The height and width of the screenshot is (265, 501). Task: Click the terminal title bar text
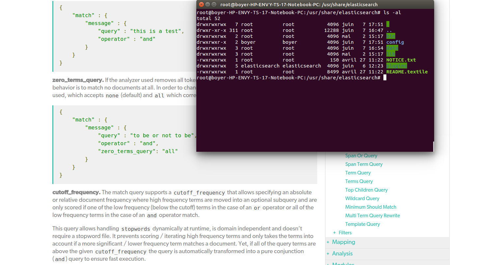pos(299,5)
